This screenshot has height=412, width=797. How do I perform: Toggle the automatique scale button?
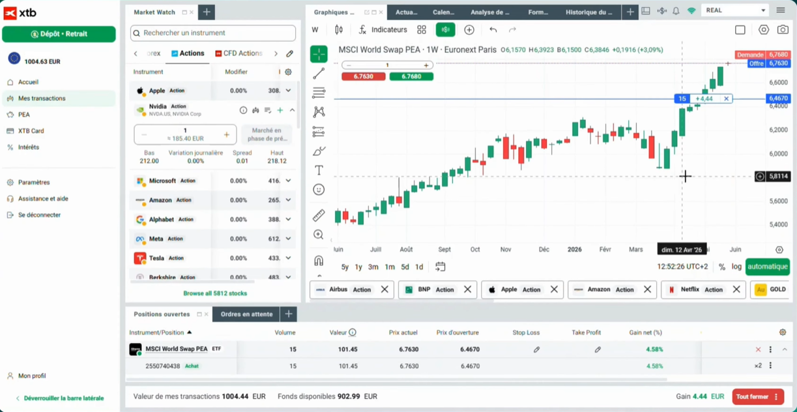(768, 267)
